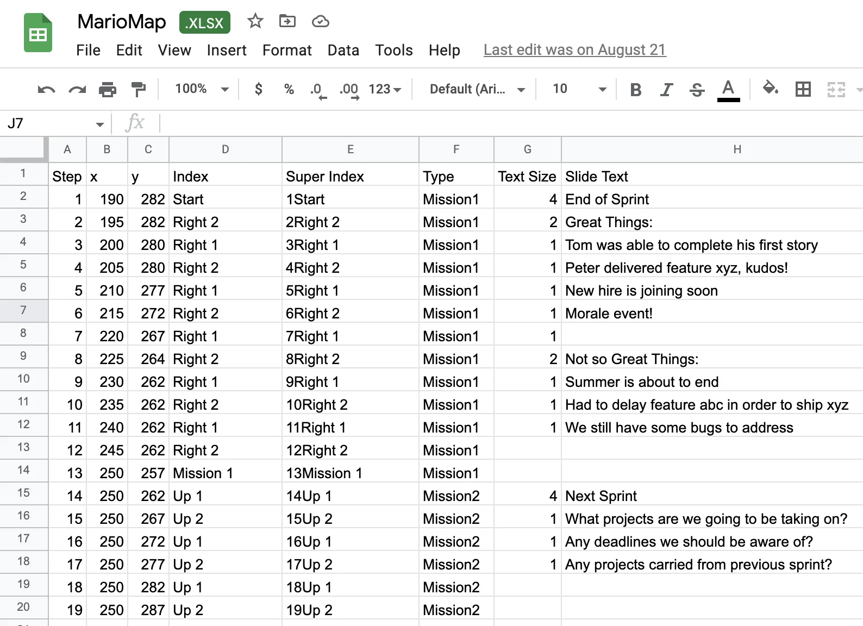
Task: Expand the J7 name box dropdown
Action: point(100,124)
